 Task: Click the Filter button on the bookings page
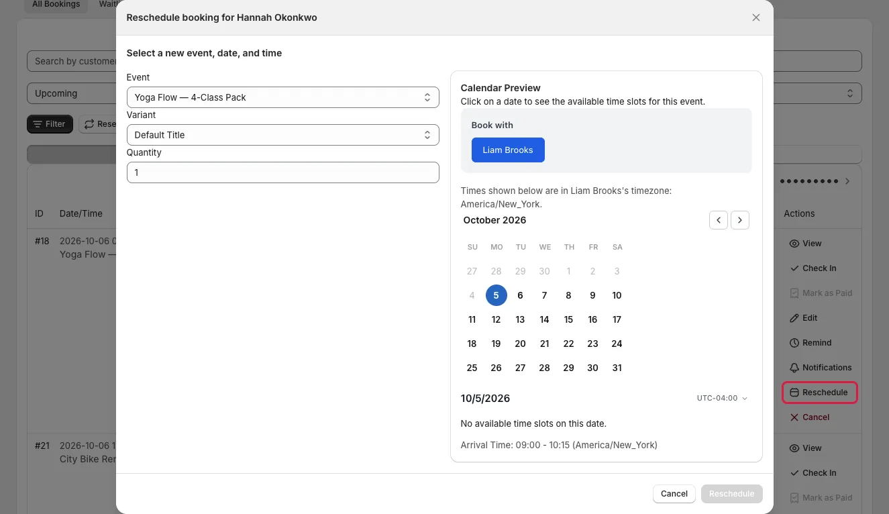point(50,124)
